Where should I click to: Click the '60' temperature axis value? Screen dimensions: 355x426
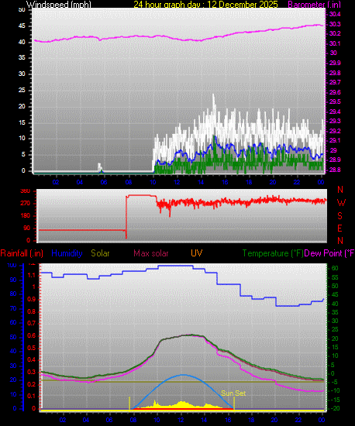[x=335, y=269]
